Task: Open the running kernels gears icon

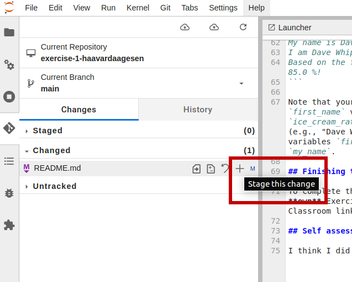Action: 9,64
